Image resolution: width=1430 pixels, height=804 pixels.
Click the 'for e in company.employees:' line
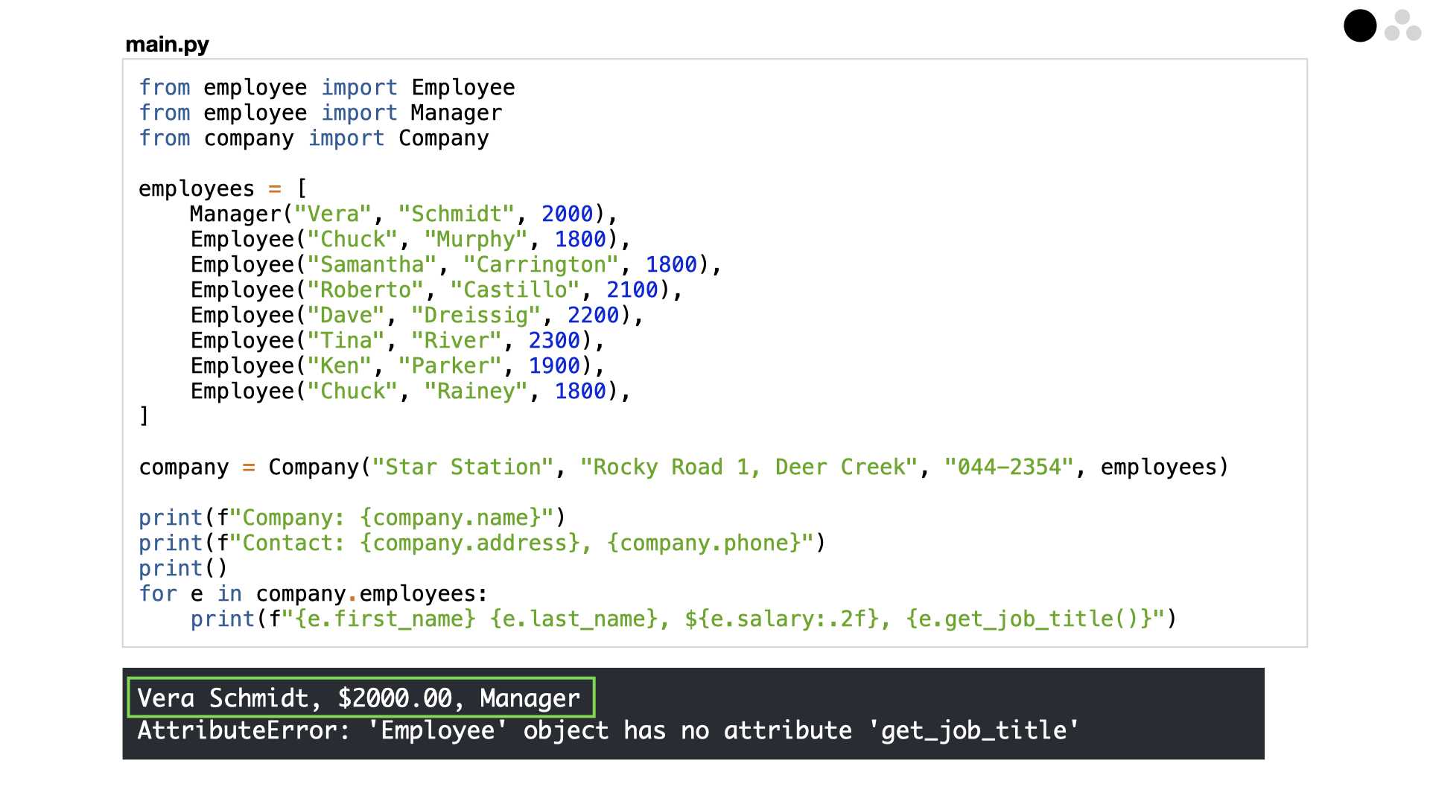click(314, 594)
